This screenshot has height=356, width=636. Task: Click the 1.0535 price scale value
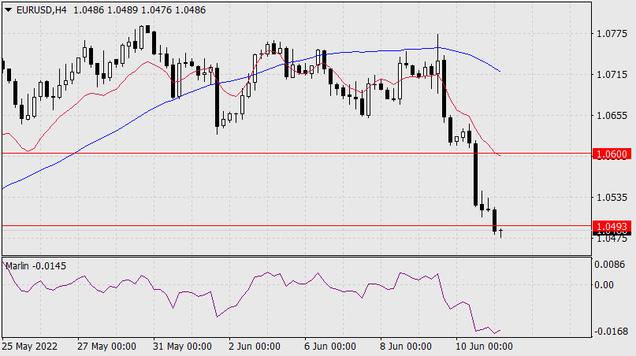[612, 198]
